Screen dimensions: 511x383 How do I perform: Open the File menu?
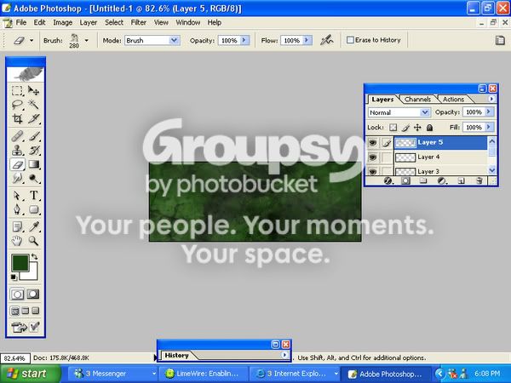(21, 22)
